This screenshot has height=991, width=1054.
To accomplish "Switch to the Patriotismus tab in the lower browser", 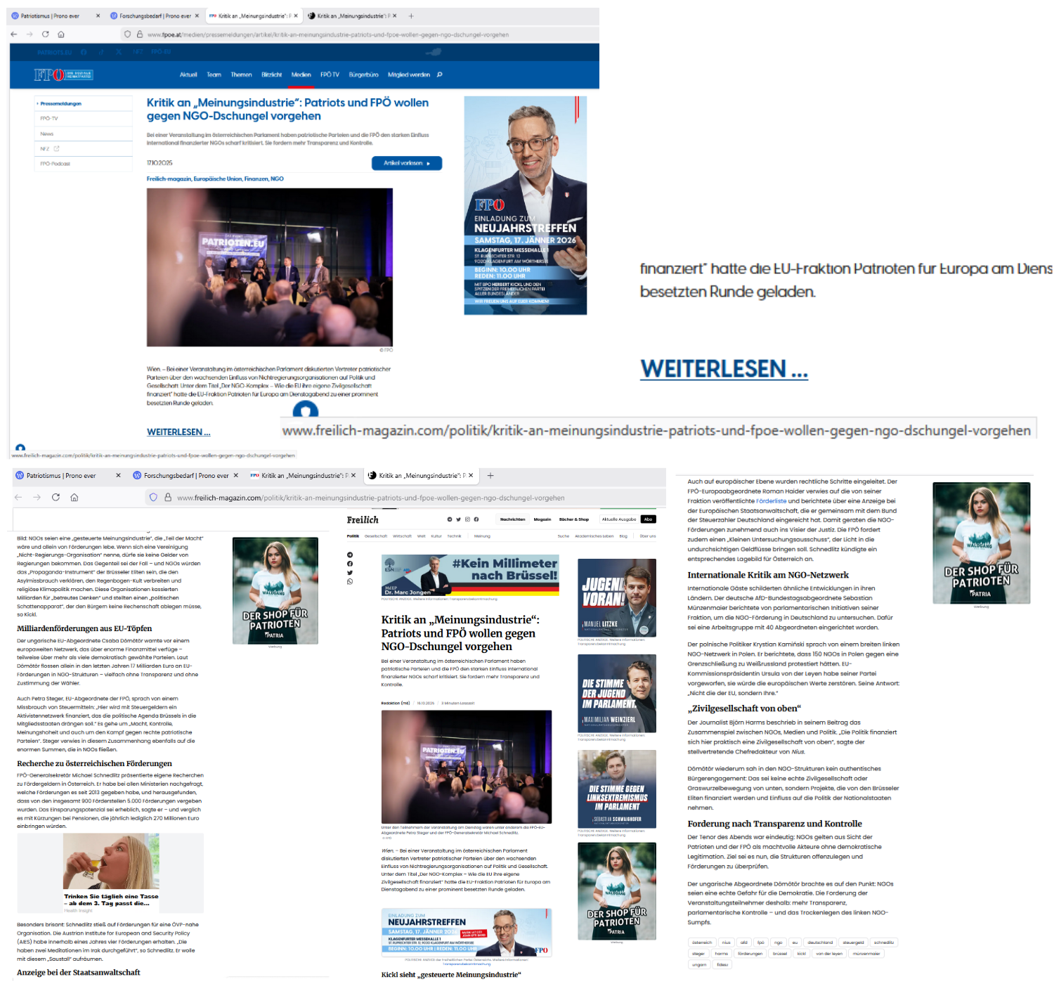I will coord(60,476).
